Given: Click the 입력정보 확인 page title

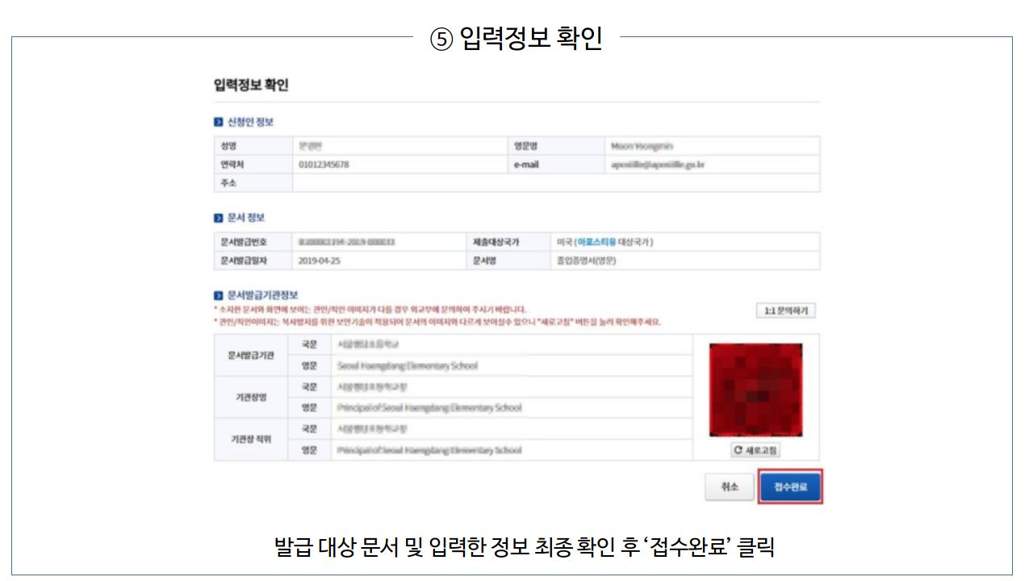Looking at the screenshot, I should click(251, 84).
